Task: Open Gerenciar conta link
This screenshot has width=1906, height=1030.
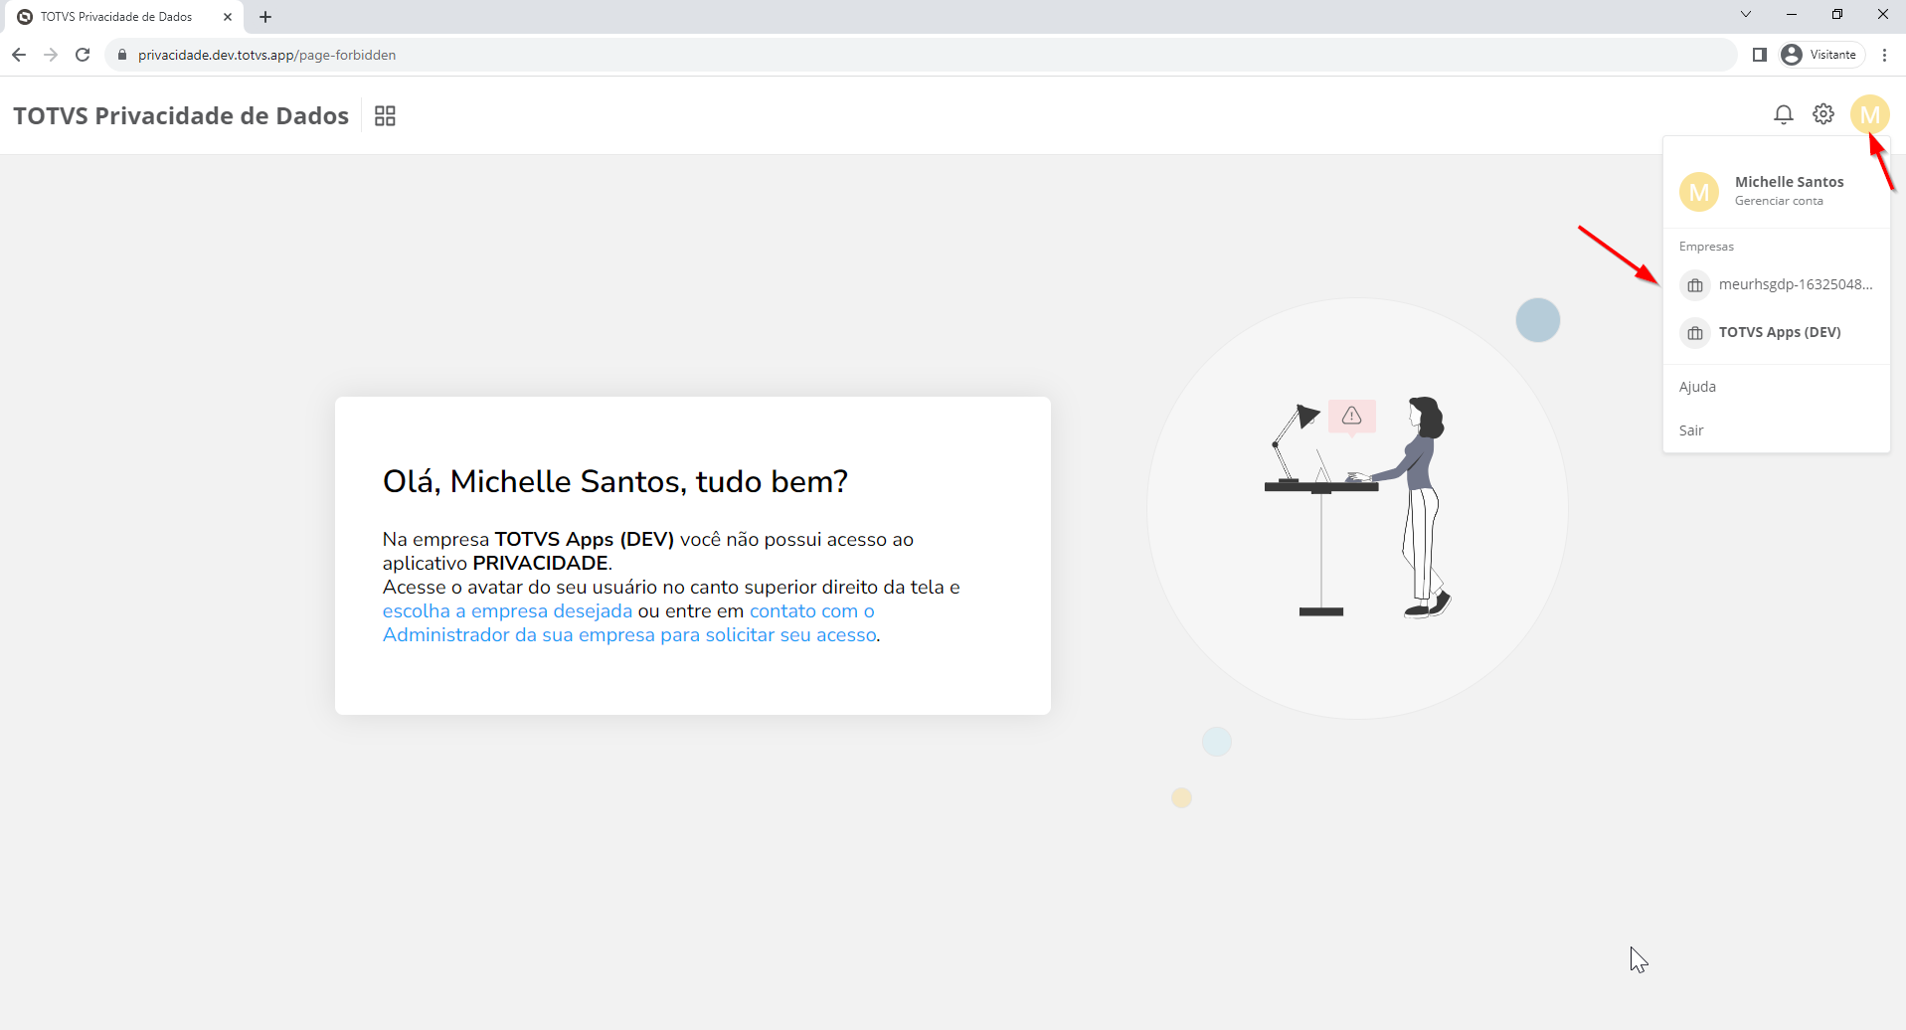Action: pos(1778,201)
